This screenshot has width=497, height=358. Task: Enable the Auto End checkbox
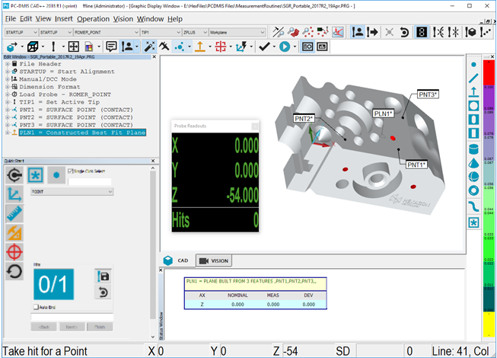[x=36, y=306]
